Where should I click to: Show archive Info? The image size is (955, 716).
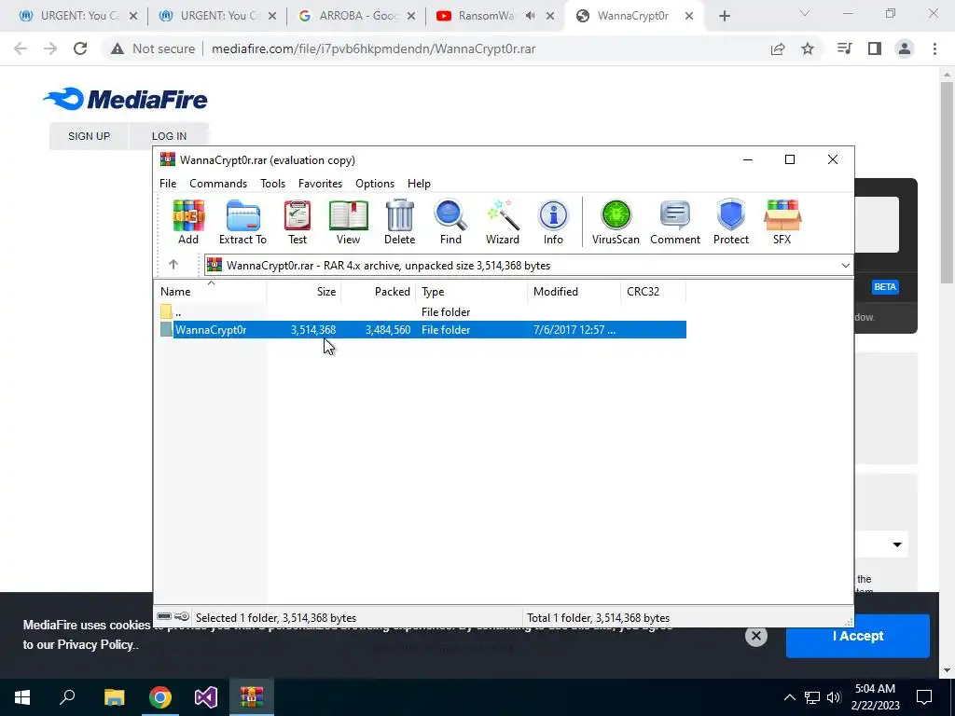(x=553, y=222)
